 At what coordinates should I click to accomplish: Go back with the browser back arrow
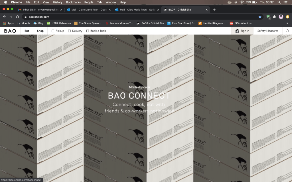tap(4, 17)
